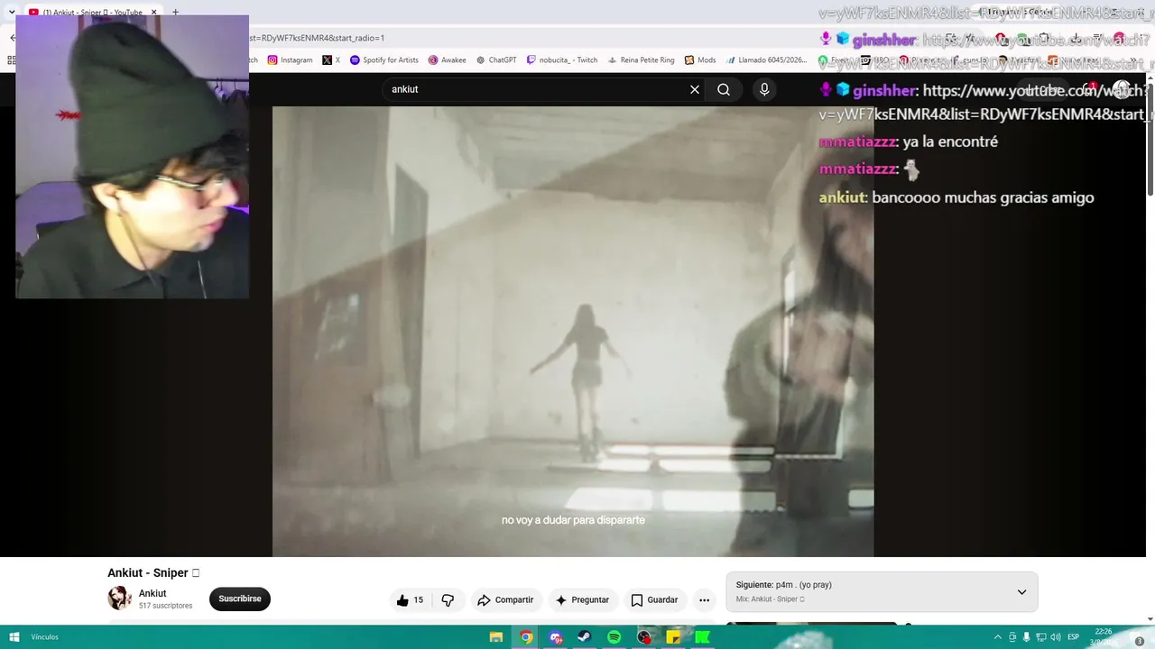Open Spotify from the taskbar

pos(614,637)
